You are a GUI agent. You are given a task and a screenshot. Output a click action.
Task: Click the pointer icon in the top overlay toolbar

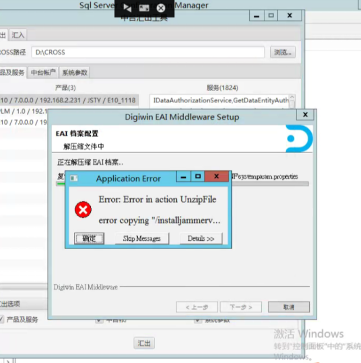pyautogui.click(x=127, y=8)
